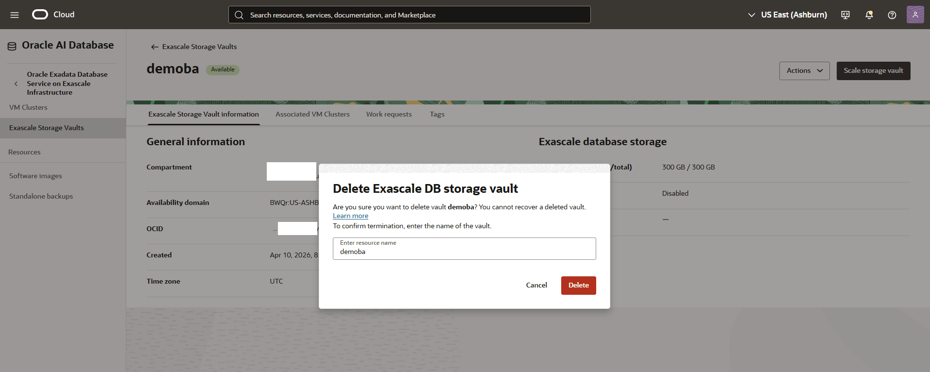
Task: Click the 'Compartment' label
Action: click(x=169, y=168)
